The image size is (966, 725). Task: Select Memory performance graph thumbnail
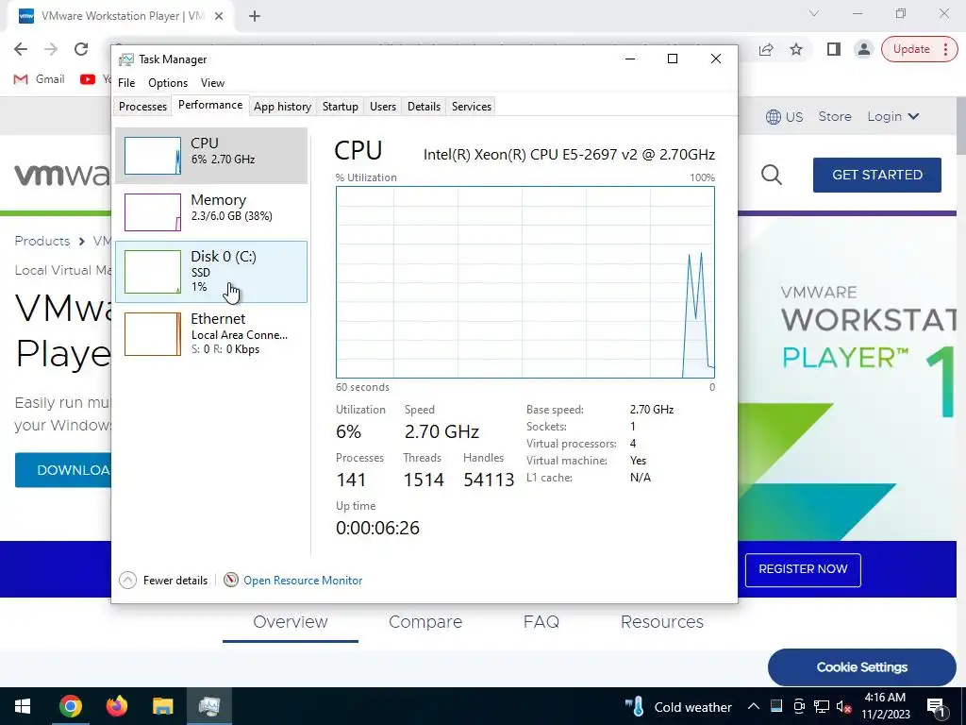coord(152,212)
